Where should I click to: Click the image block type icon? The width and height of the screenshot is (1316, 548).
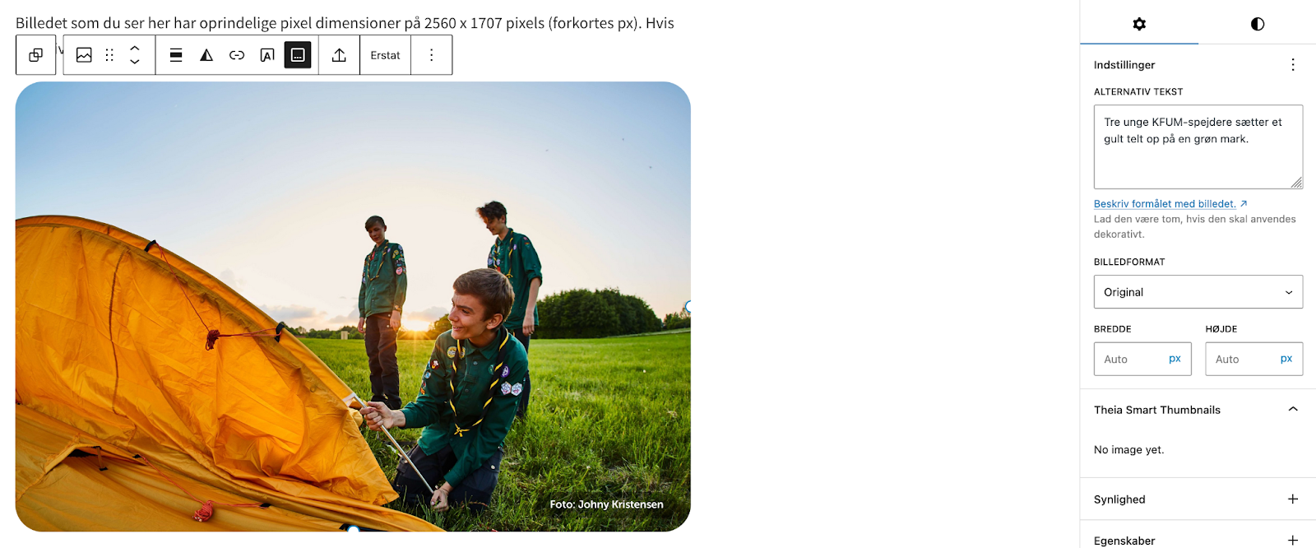point(84,55)
